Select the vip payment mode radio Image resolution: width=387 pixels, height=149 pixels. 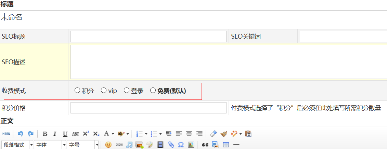(x=104, y=91)
